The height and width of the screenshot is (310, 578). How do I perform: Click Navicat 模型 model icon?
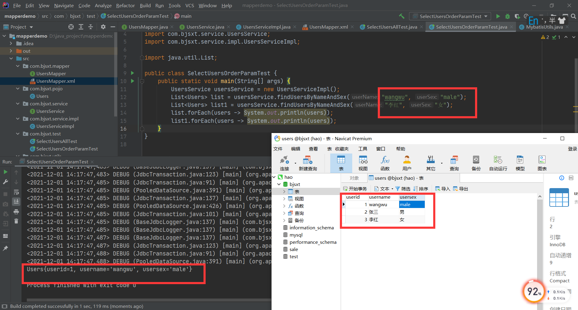[x=520, y=163]
